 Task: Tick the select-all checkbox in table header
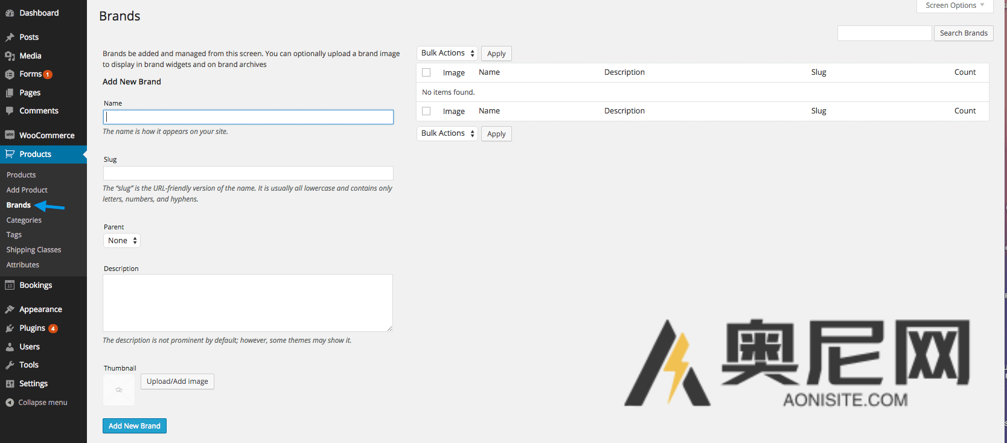point(426,72)
